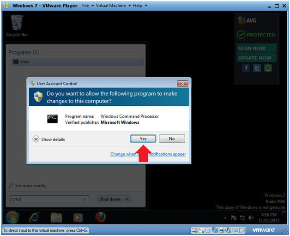Click Virtual Machine menu dropdown arrow

pyautogui.click(x=130, y=6)
